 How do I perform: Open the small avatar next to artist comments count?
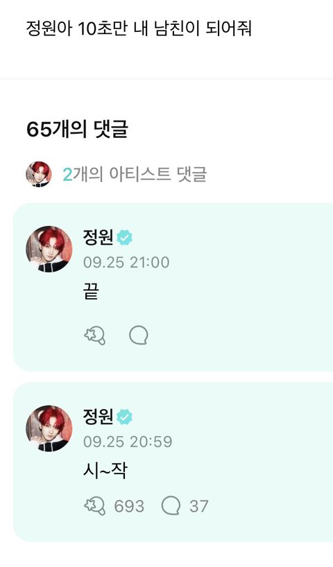[x=38, y=174]
